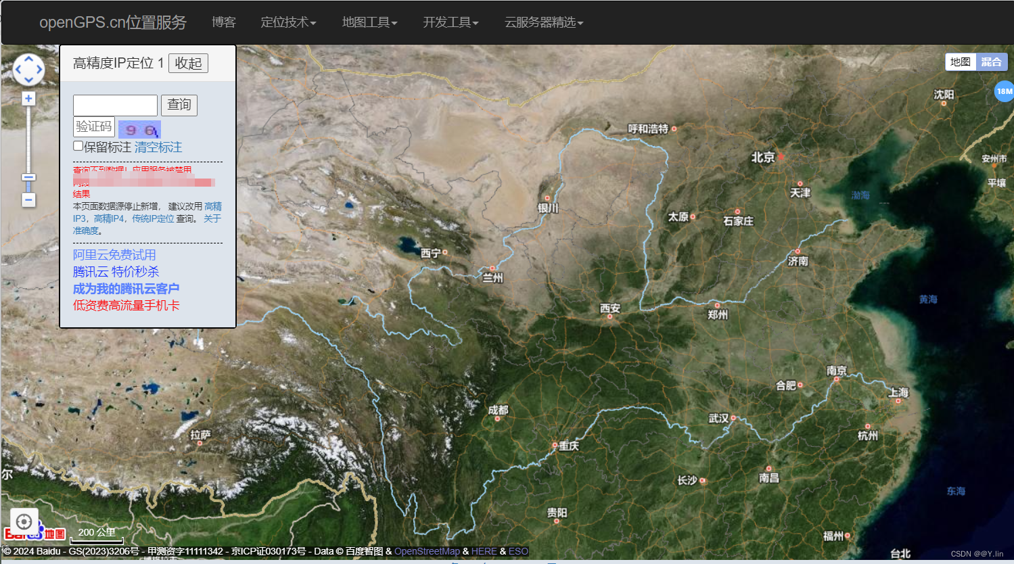The height and width of the screenshot is (564, 1014).
Task: Click the 南昌 city label
Action: pyautogui.click(x=769, y=477)
